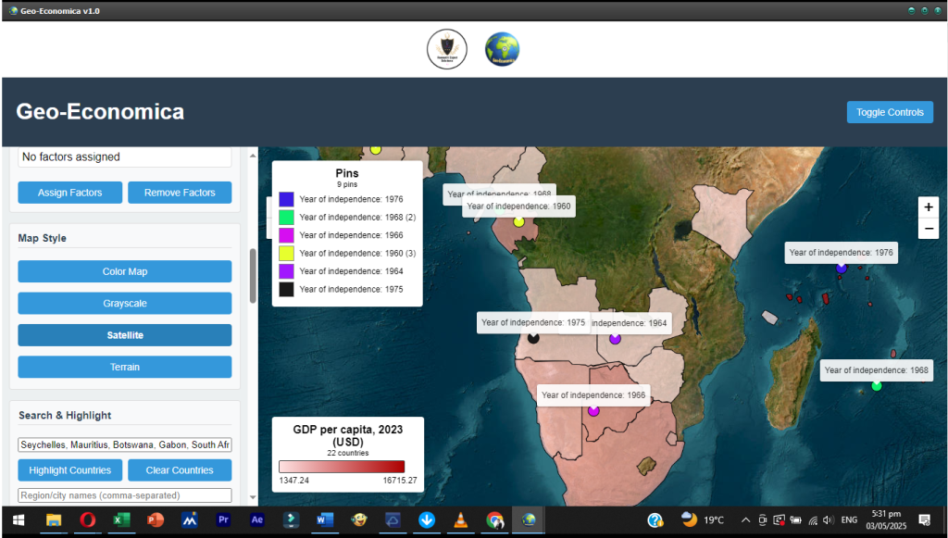Click the Clear Countries button

[180, 470]
